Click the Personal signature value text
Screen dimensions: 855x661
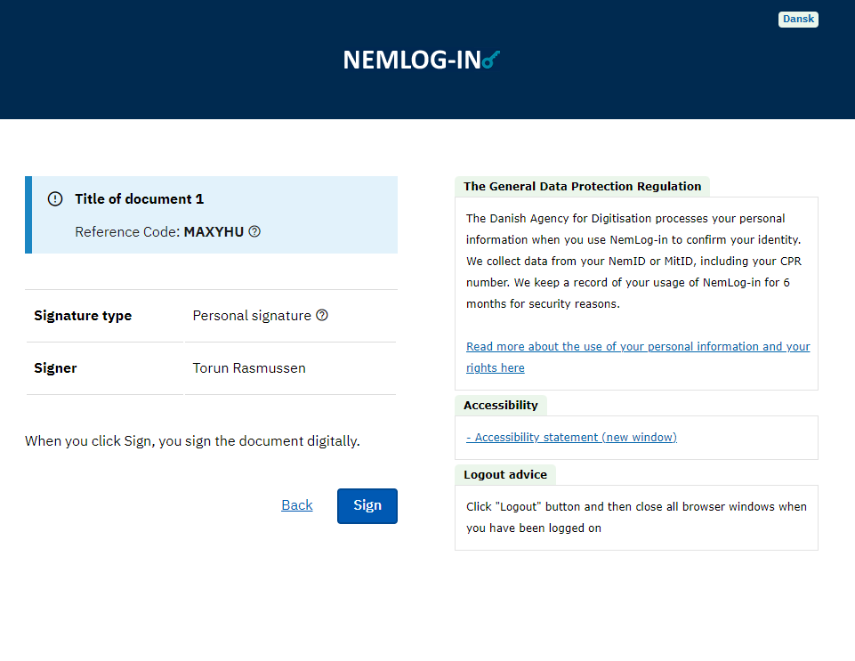point(252,316)
